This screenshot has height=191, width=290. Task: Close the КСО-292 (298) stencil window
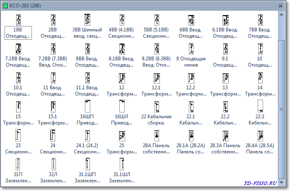(x=280, y=6)
